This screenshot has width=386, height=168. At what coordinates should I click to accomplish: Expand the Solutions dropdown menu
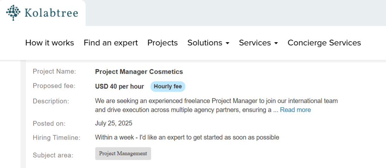pyautogui.click(x=205, y=43)
